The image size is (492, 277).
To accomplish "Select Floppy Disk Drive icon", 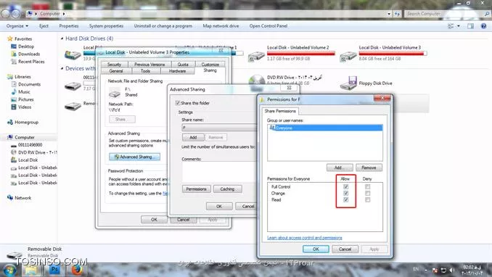I will coord(348,83).
